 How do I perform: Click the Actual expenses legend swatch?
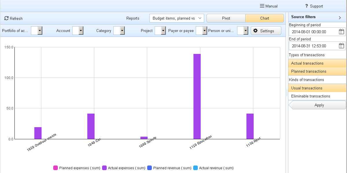pos(104,168)
